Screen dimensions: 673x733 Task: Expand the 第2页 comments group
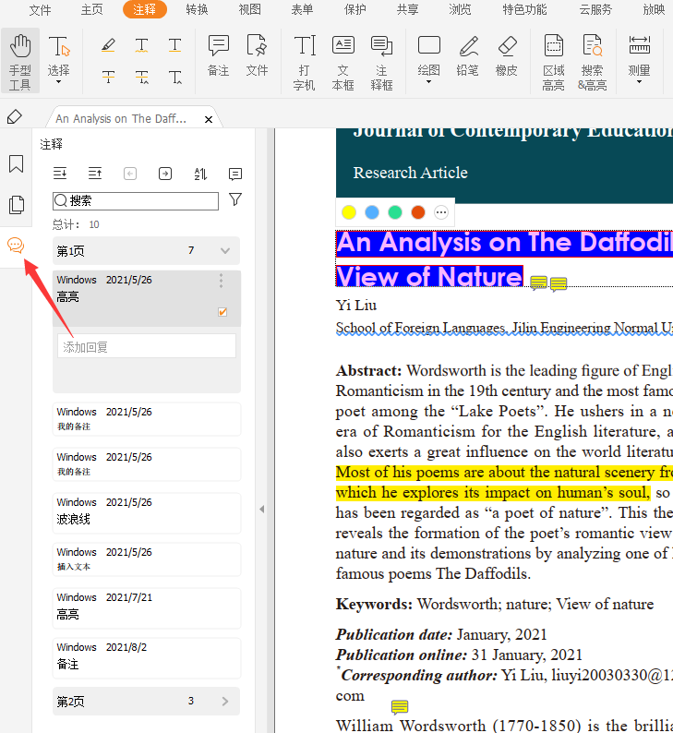224,702
